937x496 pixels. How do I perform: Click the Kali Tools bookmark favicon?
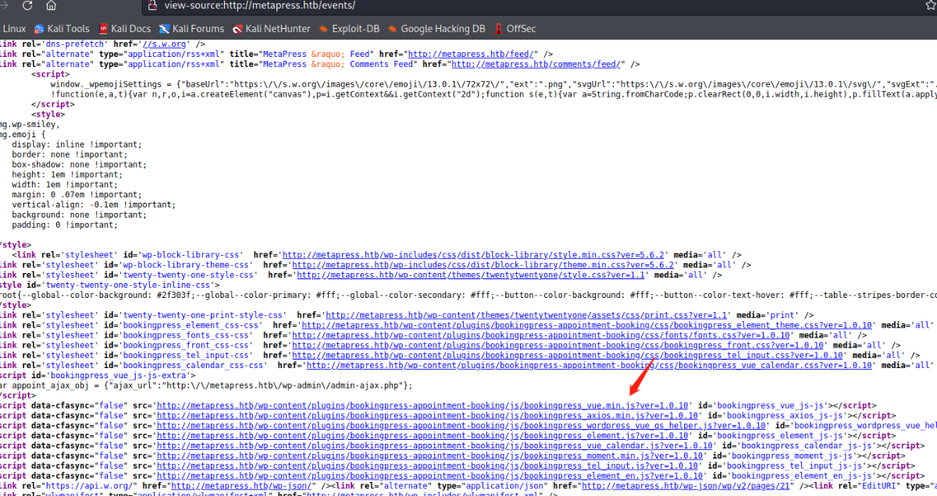tap(39, 29)
